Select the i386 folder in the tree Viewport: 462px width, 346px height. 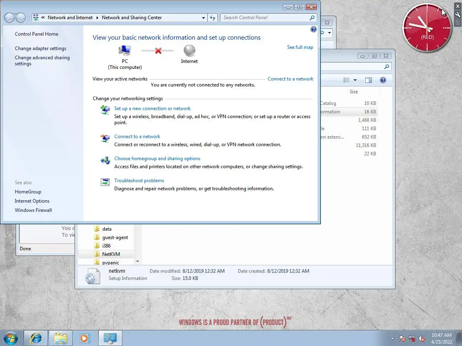coord(106,245)
